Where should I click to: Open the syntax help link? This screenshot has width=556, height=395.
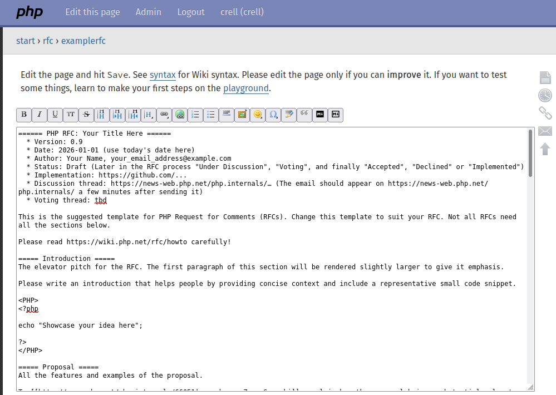[163, 75]
